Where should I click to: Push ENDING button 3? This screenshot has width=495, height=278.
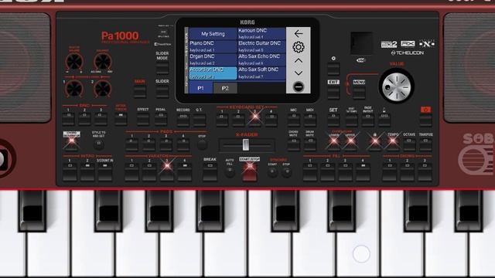[x=425, y=171]
